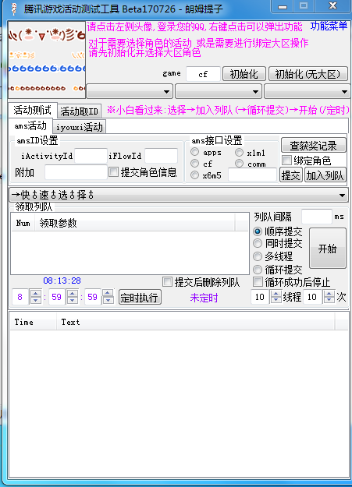The image size is (352, 487).
Task: Click the 领取参数 column header
Action: 135,223
